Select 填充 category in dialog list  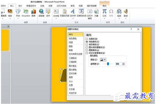(75, 34)
